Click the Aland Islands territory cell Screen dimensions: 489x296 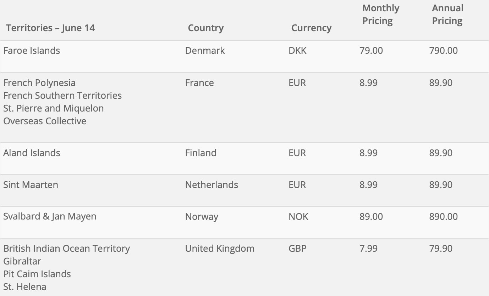click(32, 153)
